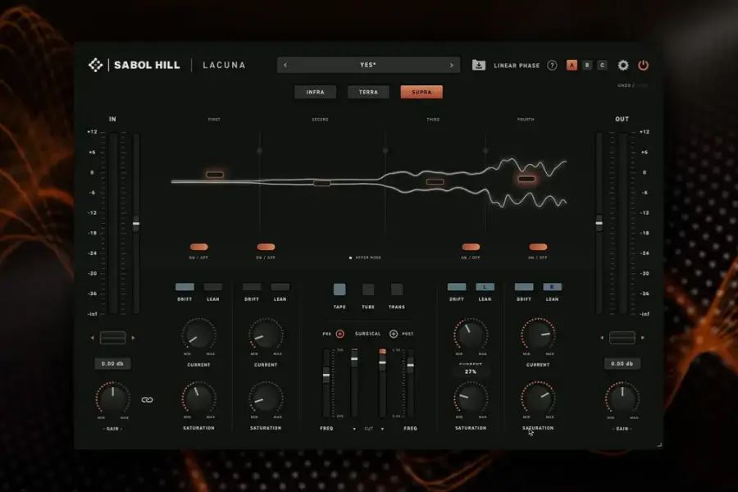
Task: Click the Undo text button
Action: click(624, 85)
